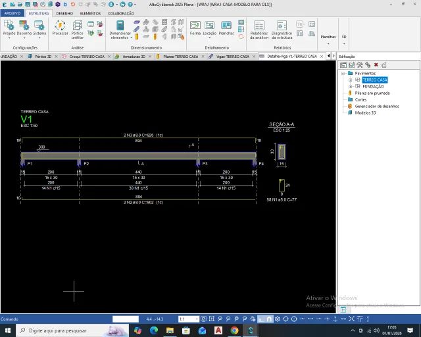Toggle the center-point circle snap mode
Viewport: 421px width, 337px height.
294,319
